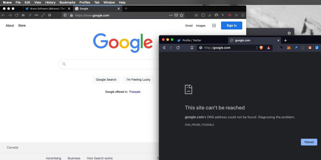The height and width of the screenshot is (160, 321).
Task: Open the History menu
Action: pyautogui.click(x=50, y=2)
